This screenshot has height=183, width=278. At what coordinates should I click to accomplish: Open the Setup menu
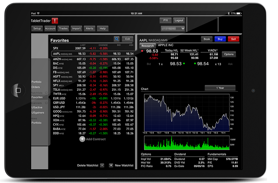37,28
